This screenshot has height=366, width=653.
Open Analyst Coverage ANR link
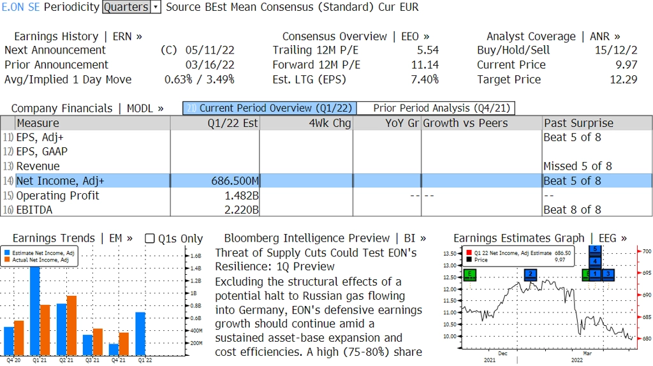click(x=553, y=36)
